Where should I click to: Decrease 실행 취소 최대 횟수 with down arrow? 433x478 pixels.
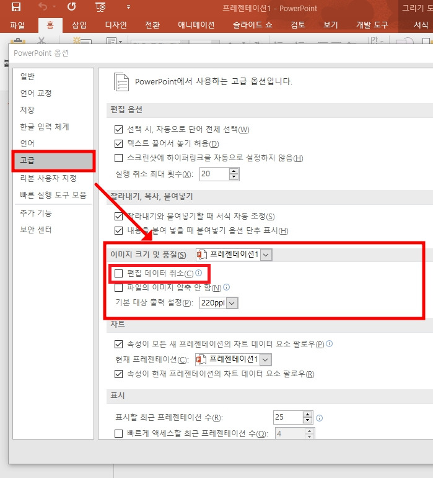click(234, 177)
